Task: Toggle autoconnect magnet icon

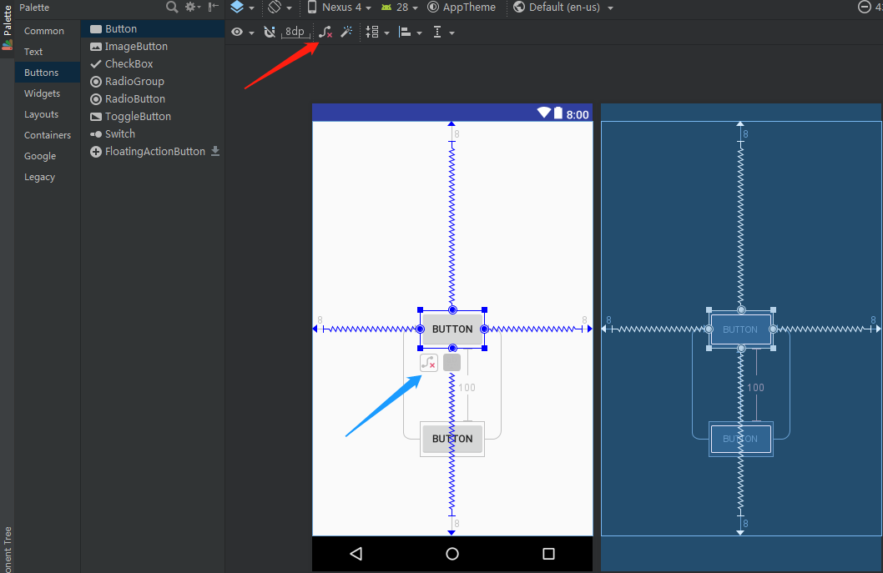Action: pos(270,32)
